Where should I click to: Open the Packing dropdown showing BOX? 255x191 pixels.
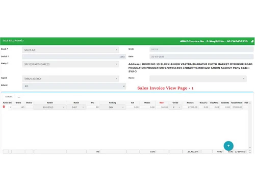coord(113,107)
